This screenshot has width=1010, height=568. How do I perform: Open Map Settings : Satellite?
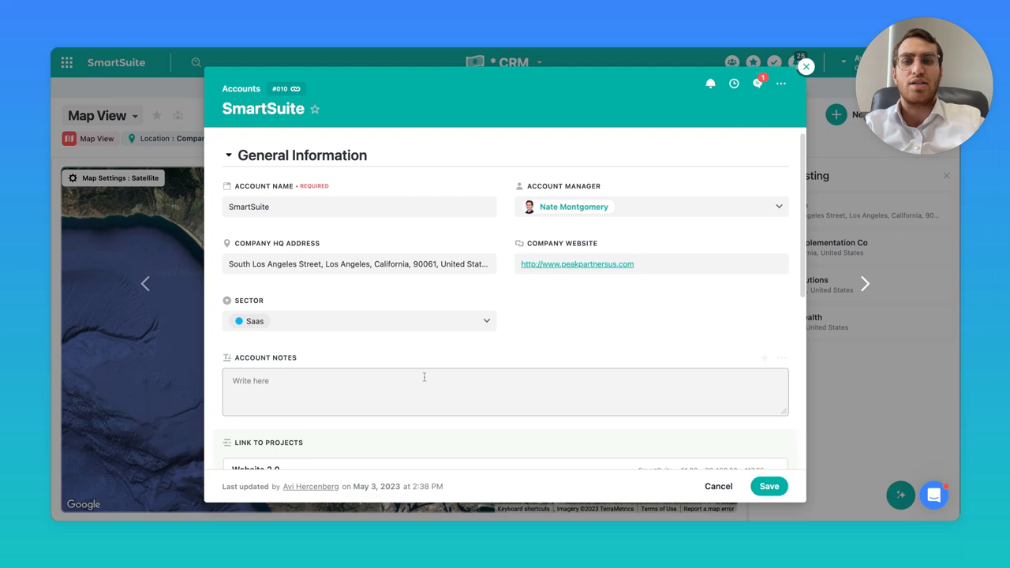click(x=114, y=178)
